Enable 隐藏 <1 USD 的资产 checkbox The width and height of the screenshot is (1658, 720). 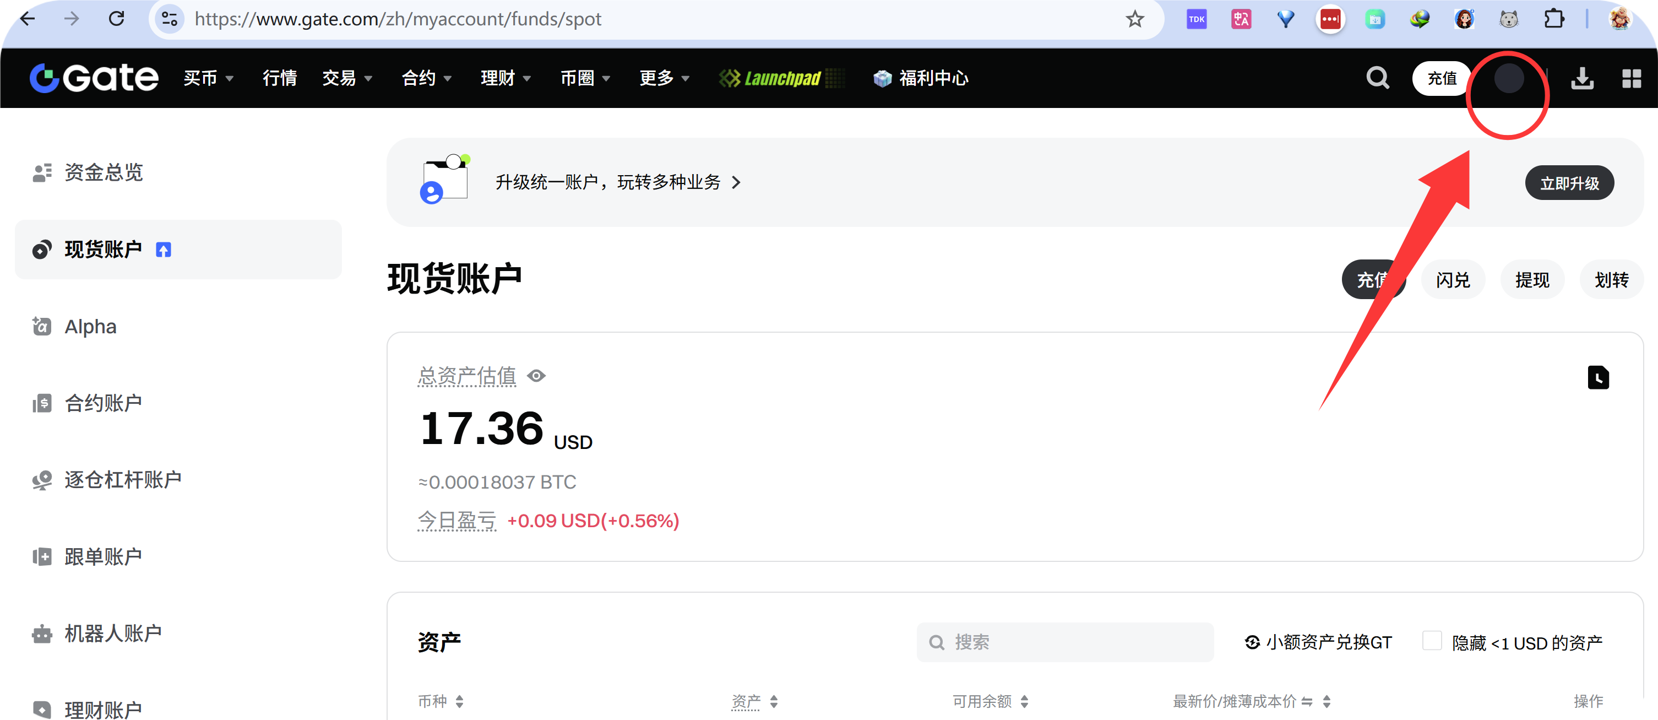[1432, 641]
